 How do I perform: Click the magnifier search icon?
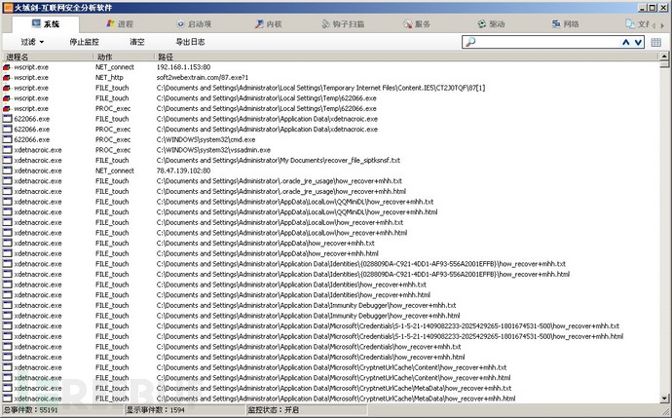[470, 42]
